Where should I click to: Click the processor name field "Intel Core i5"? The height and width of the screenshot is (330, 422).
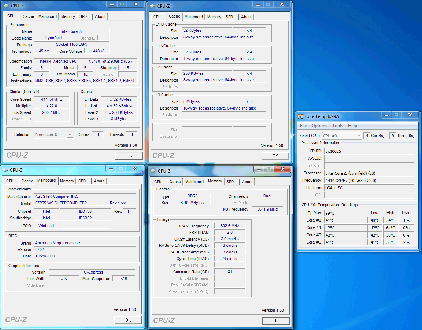[71, 31]
